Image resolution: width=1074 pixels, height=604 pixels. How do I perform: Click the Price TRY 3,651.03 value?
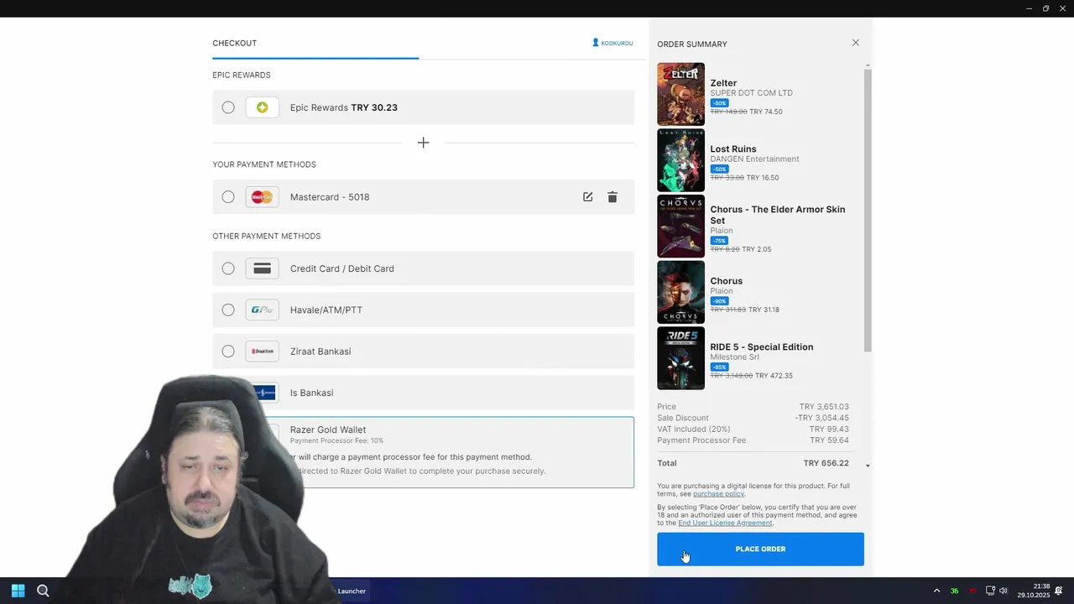pos(824,407)
